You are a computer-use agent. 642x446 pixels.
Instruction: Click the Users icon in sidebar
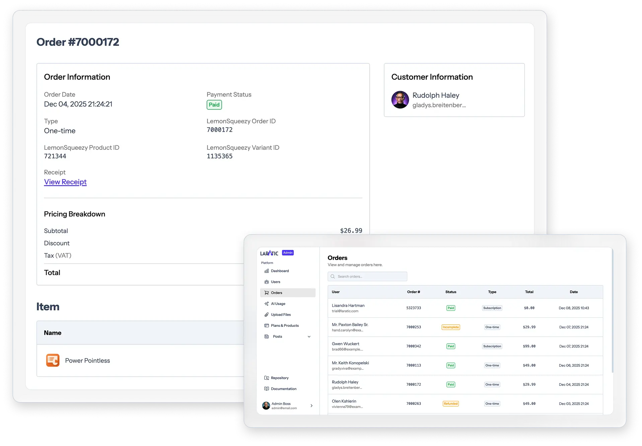(x=267, y=282)
